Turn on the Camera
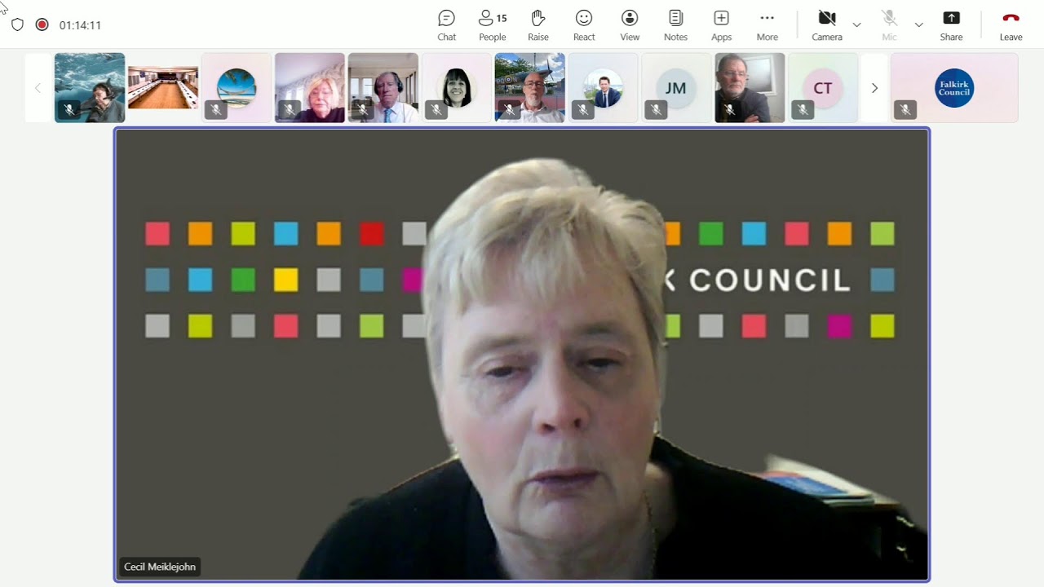The width and height of the screenshot is (1044, 587). click(827, 25)
